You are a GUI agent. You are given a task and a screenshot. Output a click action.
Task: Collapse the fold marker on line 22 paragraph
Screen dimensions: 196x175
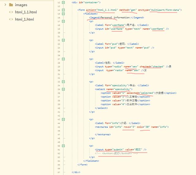(x=63, y=40)
